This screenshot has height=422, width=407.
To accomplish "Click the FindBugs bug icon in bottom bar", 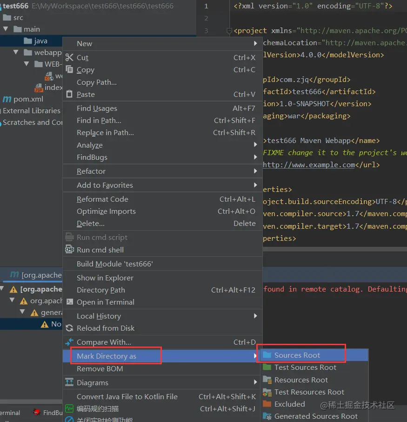I will click(36, 412).
